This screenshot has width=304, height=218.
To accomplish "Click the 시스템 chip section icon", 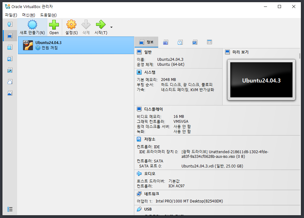I will tap(139, 72).
